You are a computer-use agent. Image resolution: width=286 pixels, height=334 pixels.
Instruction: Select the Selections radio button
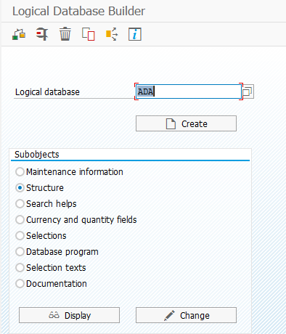coord(20,236)
